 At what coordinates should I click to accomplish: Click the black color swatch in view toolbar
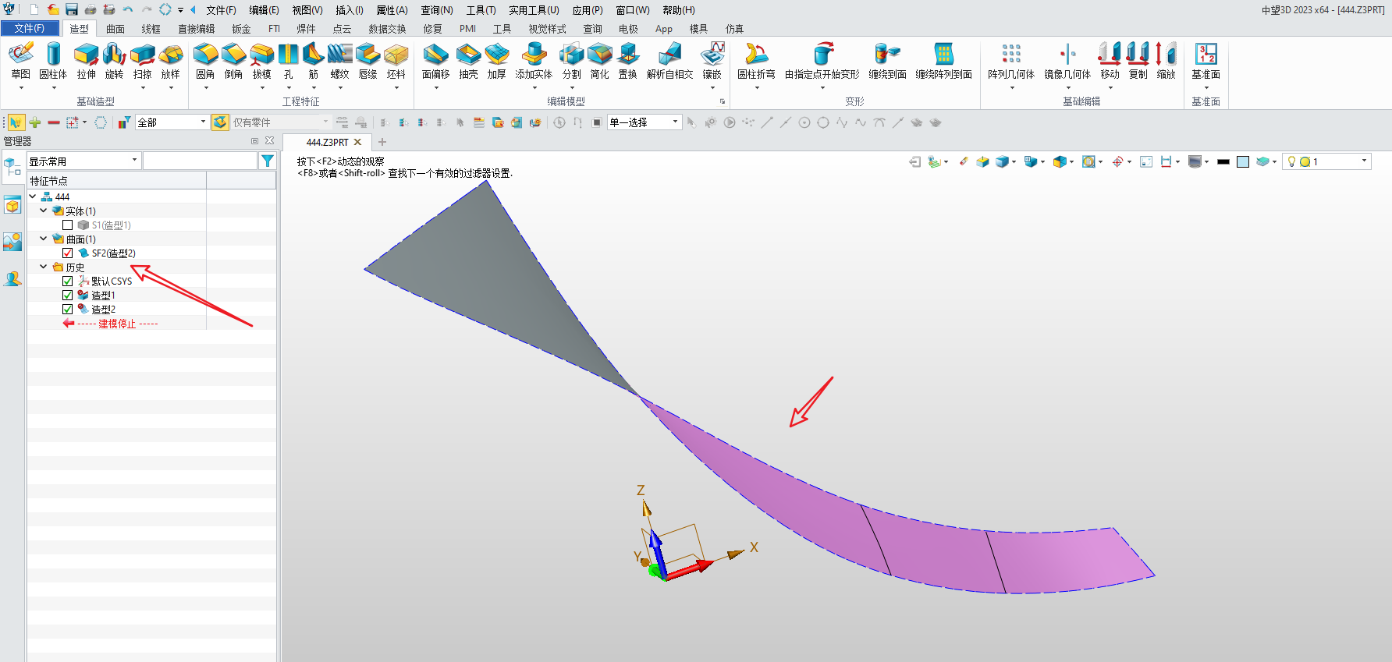click(1223, 161)
